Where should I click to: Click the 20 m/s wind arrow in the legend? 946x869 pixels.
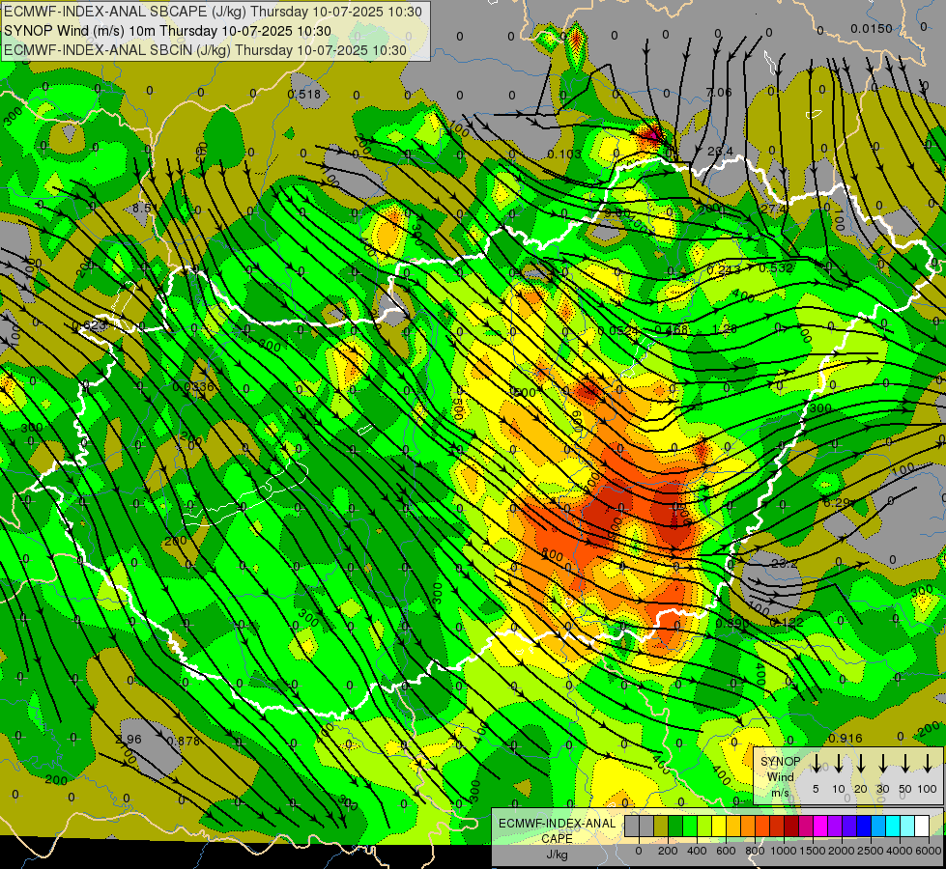(x=861, y=764)
